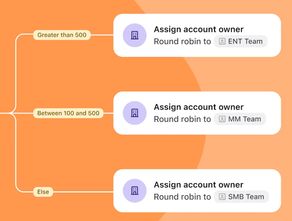
Task: Select the "Greater than 500" condition label
Action: (x=62, y=35)
